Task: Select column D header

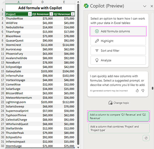Action: pos(43,2)
